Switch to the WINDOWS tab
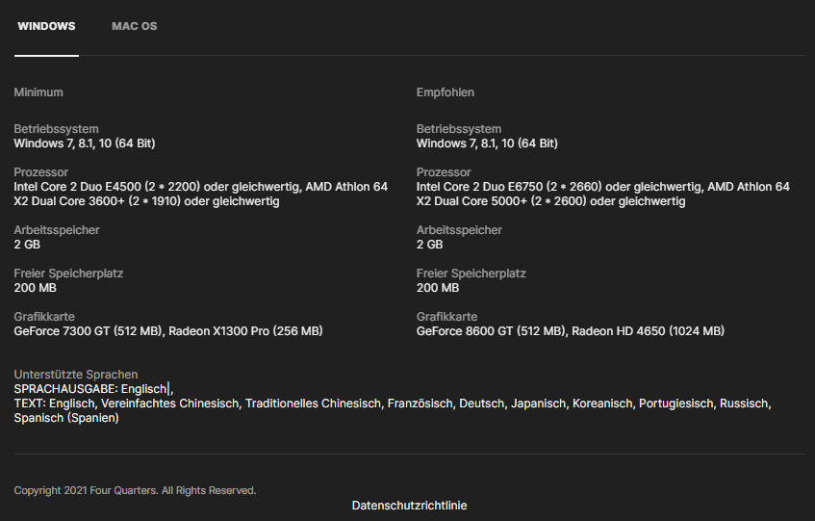 tap(46, 26)
